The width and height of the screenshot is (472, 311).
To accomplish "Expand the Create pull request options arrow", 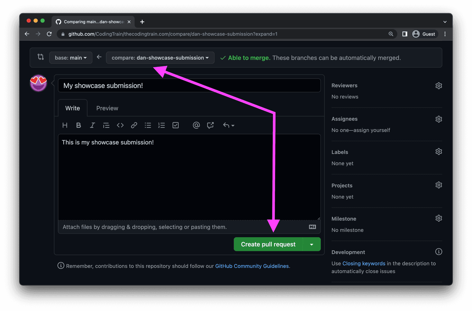I will point(312,245).
